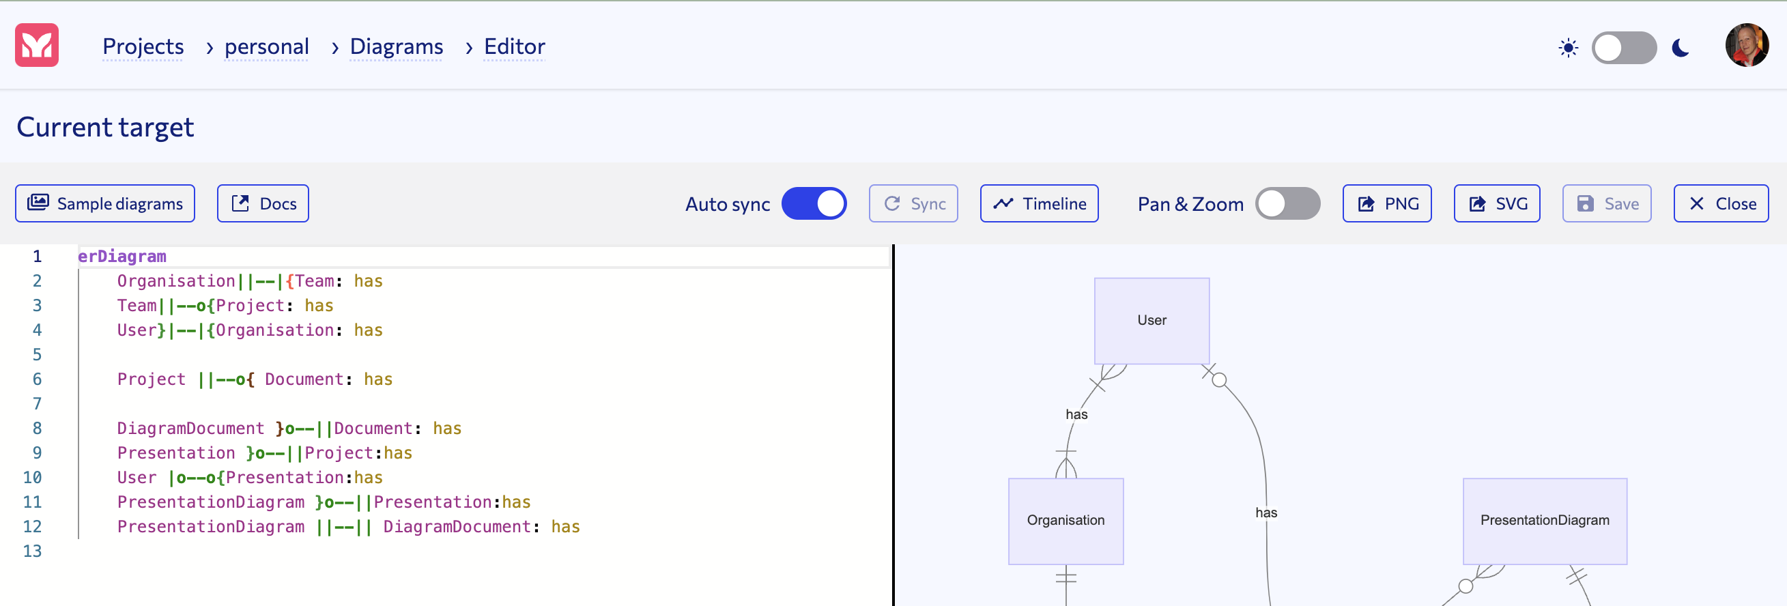Toggle the dark theme switch

pyautogui.click(x=1623, y=48)
